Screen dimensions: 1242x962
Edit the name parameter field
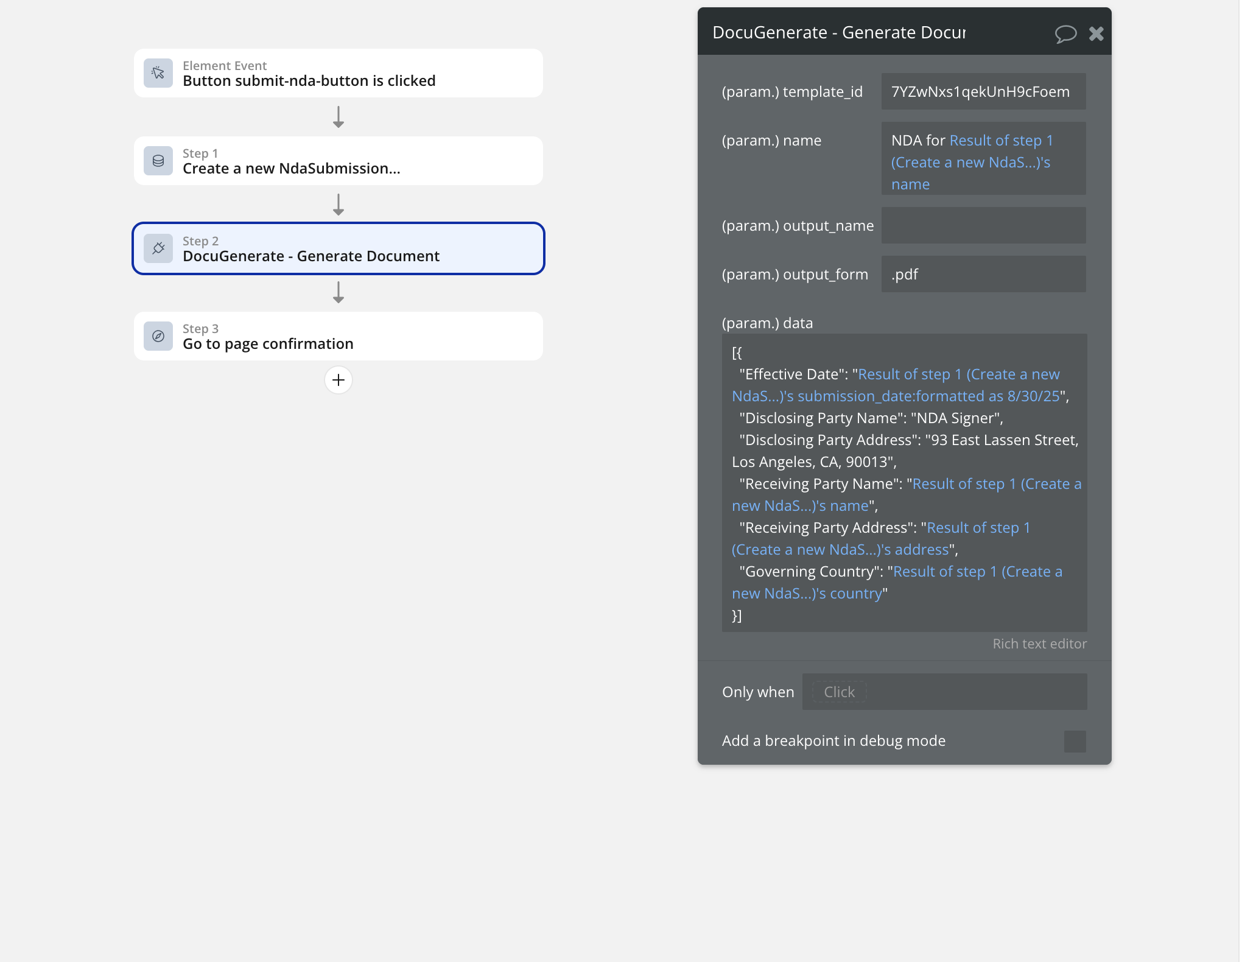(983, 158)
